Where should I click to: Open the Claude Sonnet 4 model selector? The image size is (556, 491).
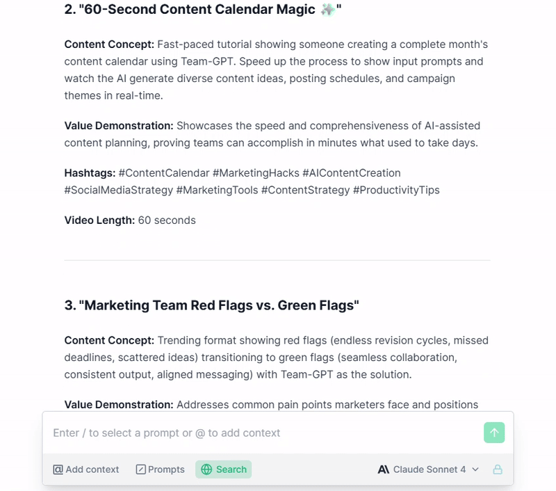pos(428,469)
